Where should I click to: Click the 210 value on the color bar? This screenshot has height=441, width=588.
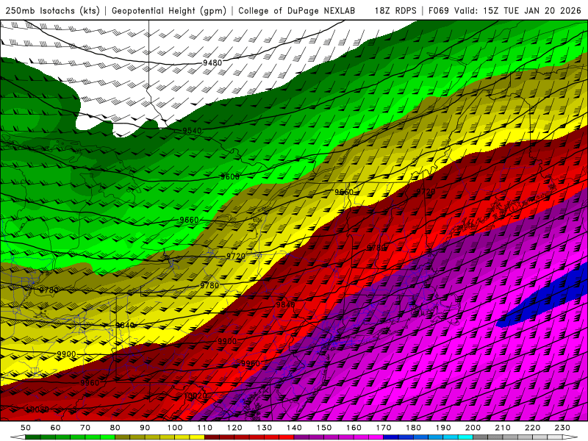pos(503,428)
